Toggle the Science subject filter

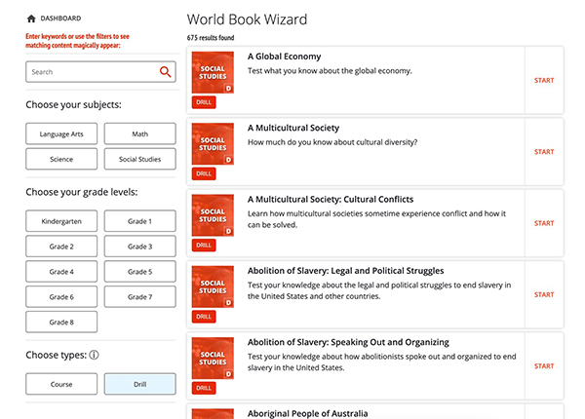(61, 159)
